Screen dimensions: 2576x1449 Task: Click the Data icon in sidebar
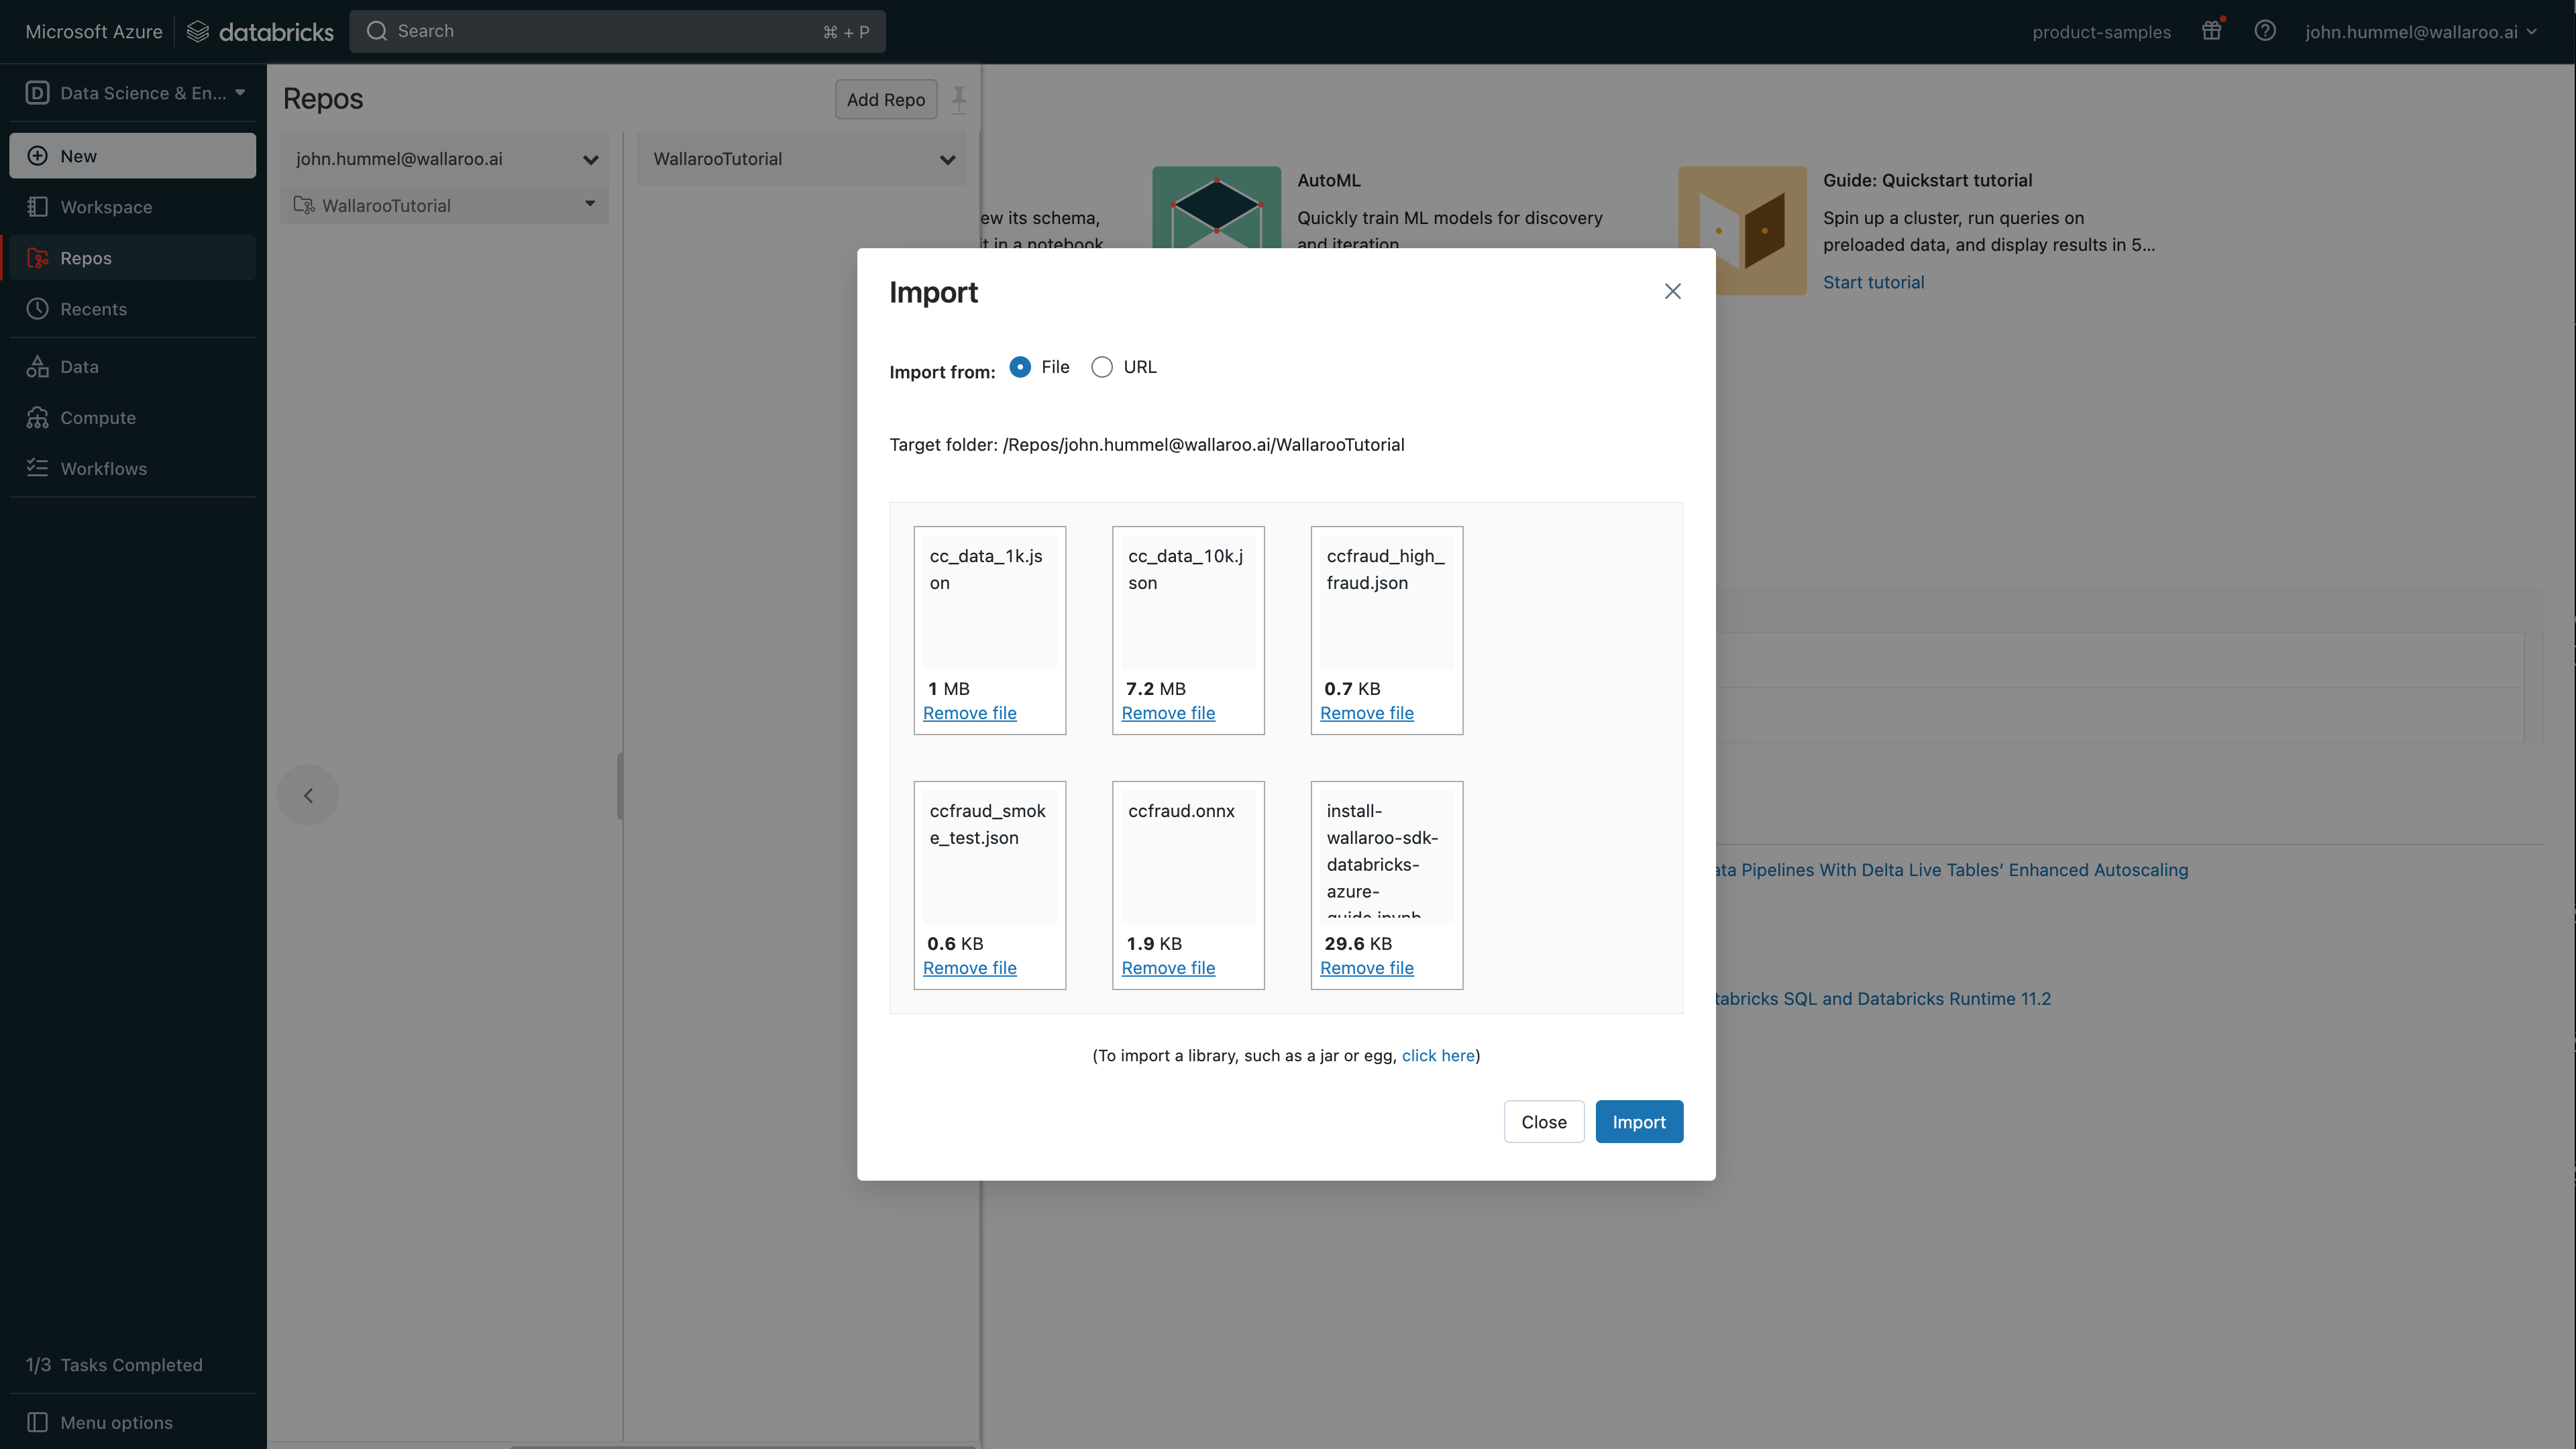click(37, 367)
